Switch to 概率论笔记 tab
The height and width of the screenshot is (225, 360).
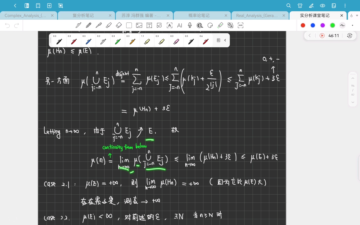tap(199, 15)
